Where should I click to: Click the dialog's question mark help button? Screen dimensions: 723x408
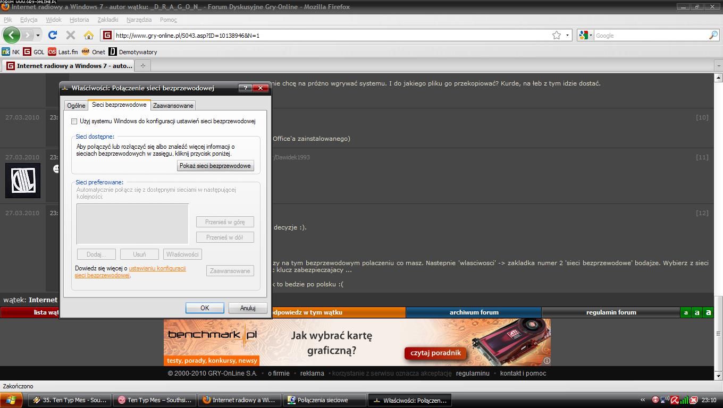(x=245, y=88)
